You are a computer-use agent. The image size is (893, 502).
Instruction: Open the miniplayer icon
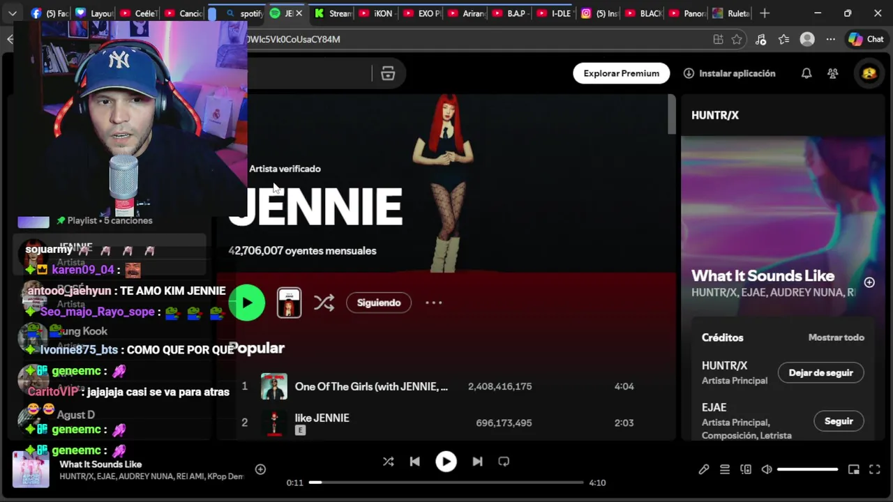pyautogui.click(x=853, y=470)
